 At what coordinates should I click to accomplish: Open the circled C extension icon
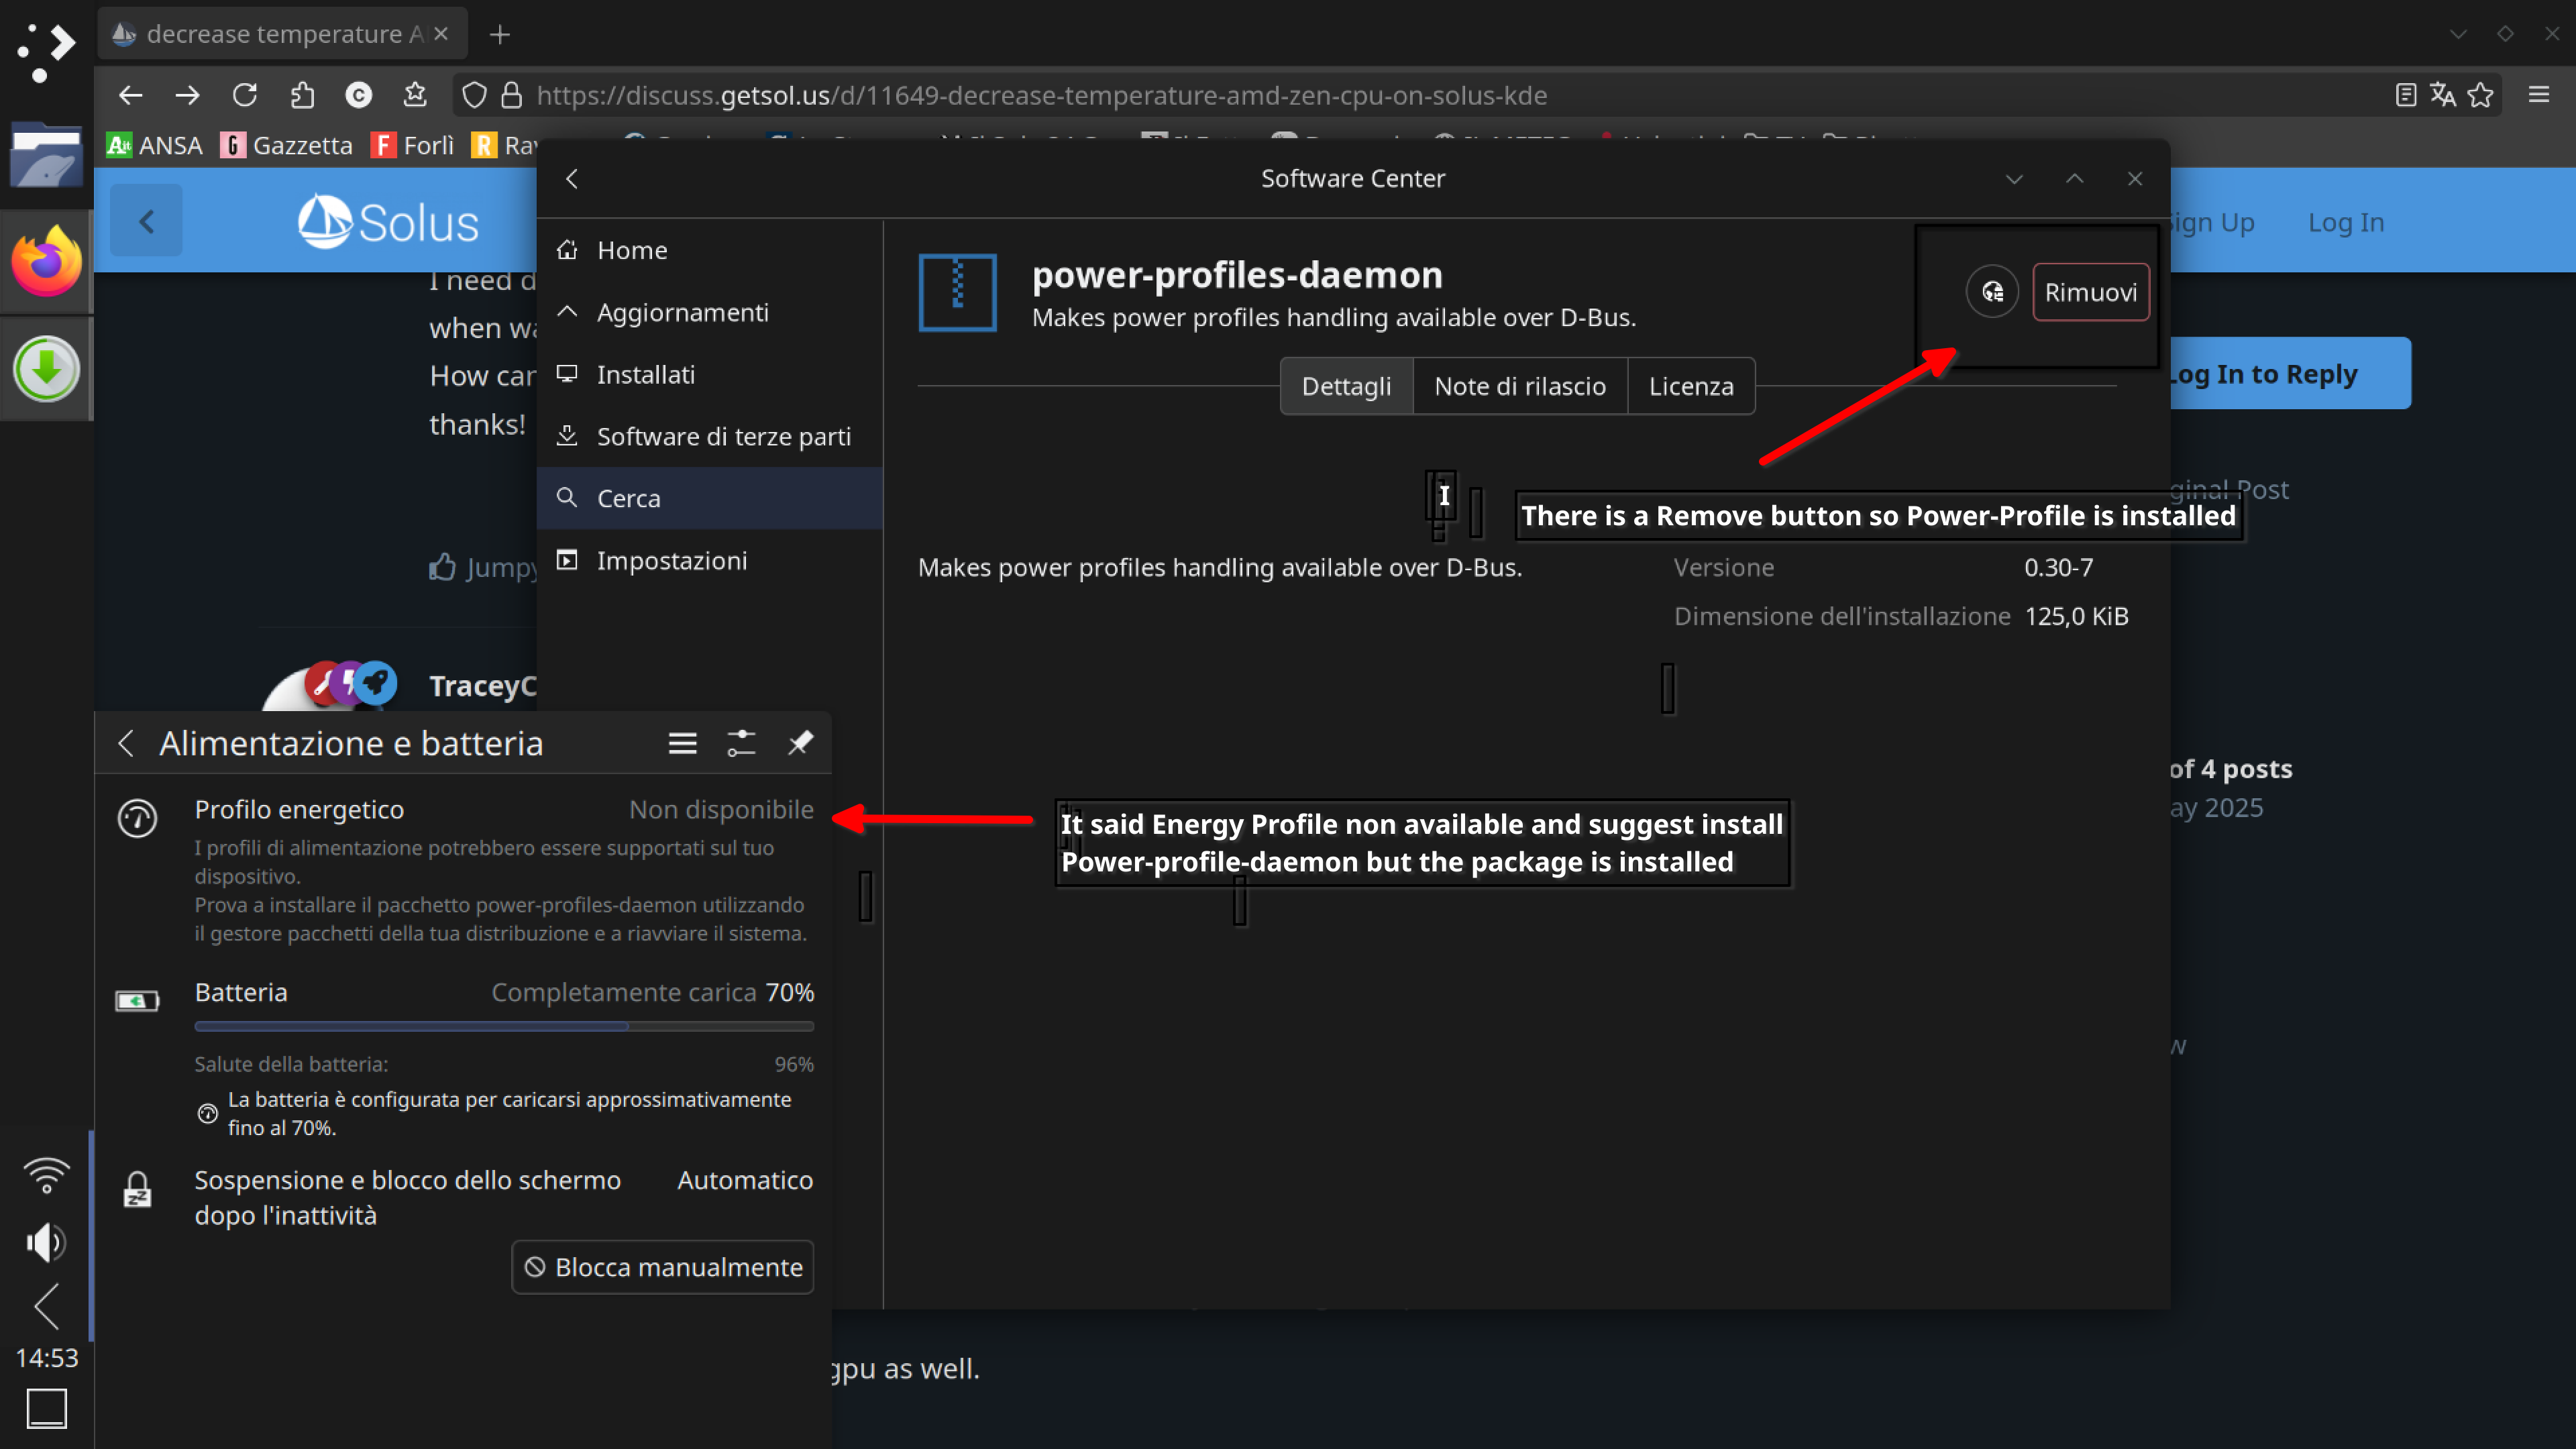click(358, 95)
